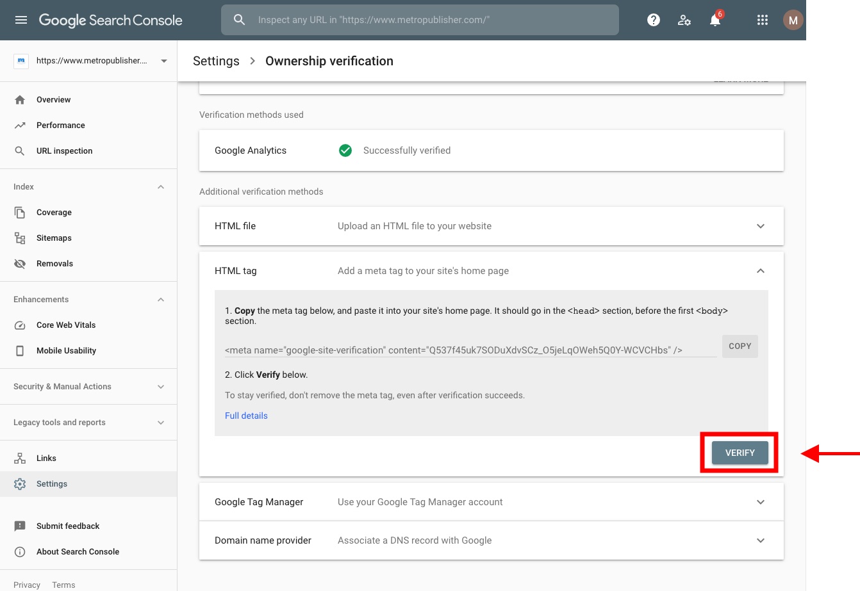
Task: Click the Inspect any URL search field
Action: (x=420, y=20)
